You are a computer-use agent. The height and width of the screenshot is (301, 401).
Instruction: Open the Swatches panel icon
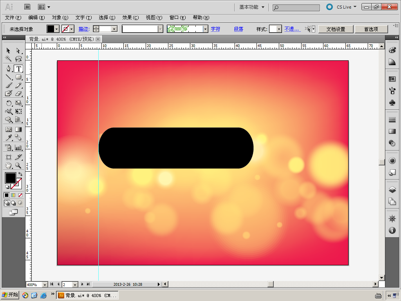[x=392, y=79]
